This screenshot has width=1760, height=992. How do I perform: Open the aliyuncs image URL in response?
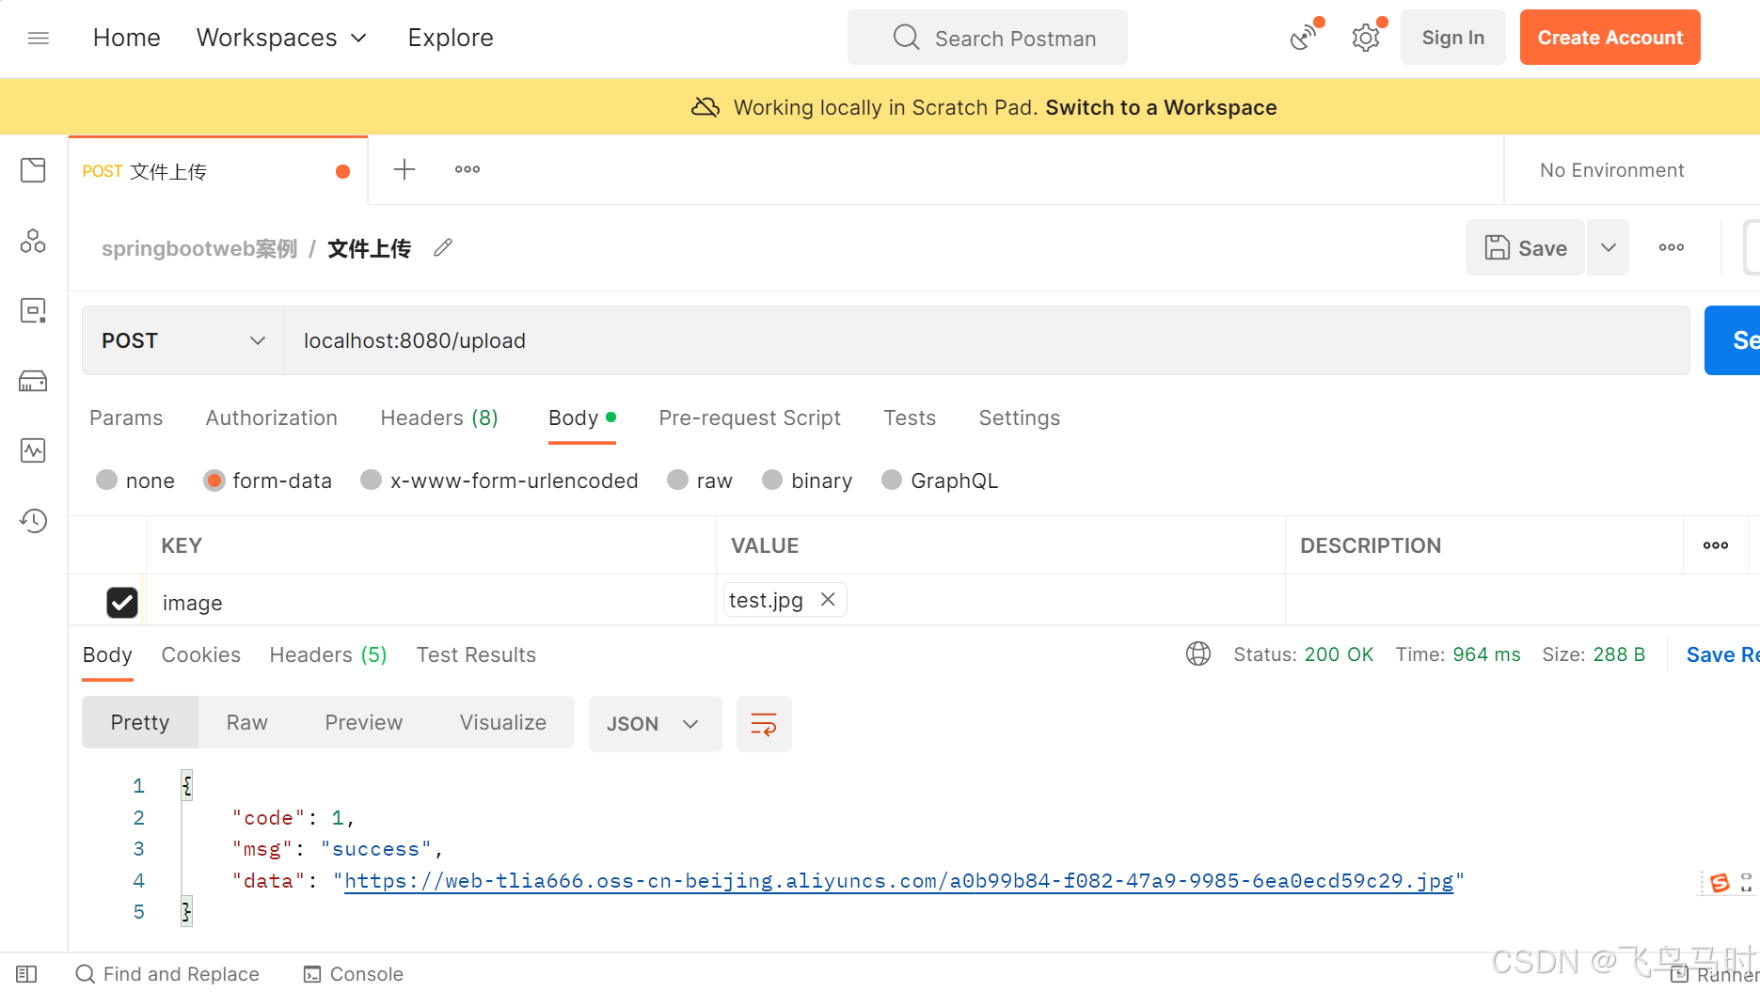pyautogui.click(x=898, y=881)
